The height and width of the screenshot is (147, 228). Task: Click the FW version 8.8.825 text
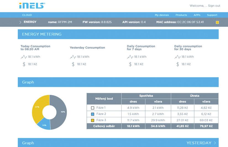97,22
